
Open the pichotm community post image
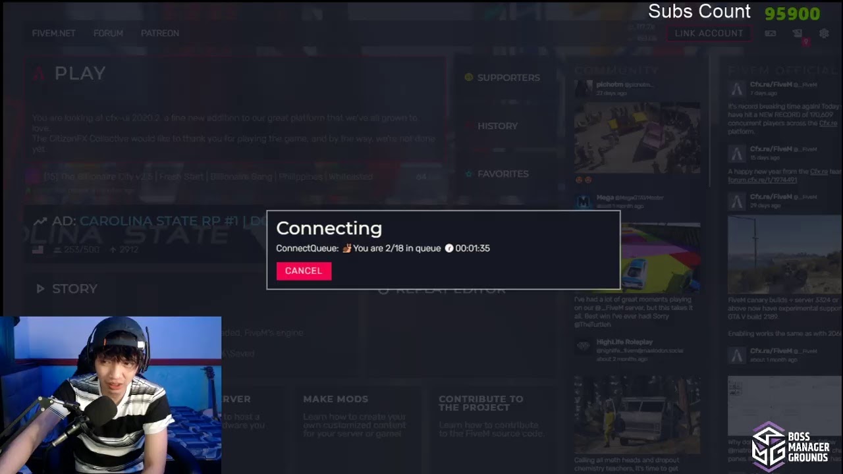pyautogui.click(x=637, y=138)
